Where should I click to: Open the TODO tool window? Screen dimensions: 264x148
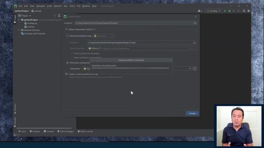(x=22, y=132)
